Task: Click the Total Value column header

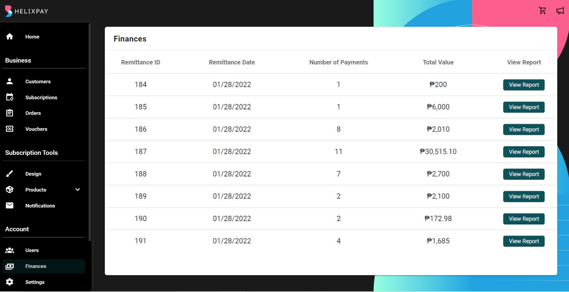Action: coord(438,62)
